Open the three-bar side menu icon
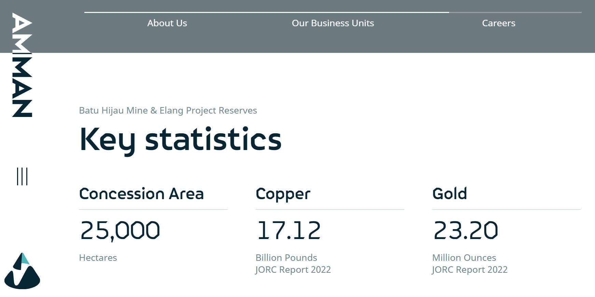595x297 pixels. (x=22, y=176)
